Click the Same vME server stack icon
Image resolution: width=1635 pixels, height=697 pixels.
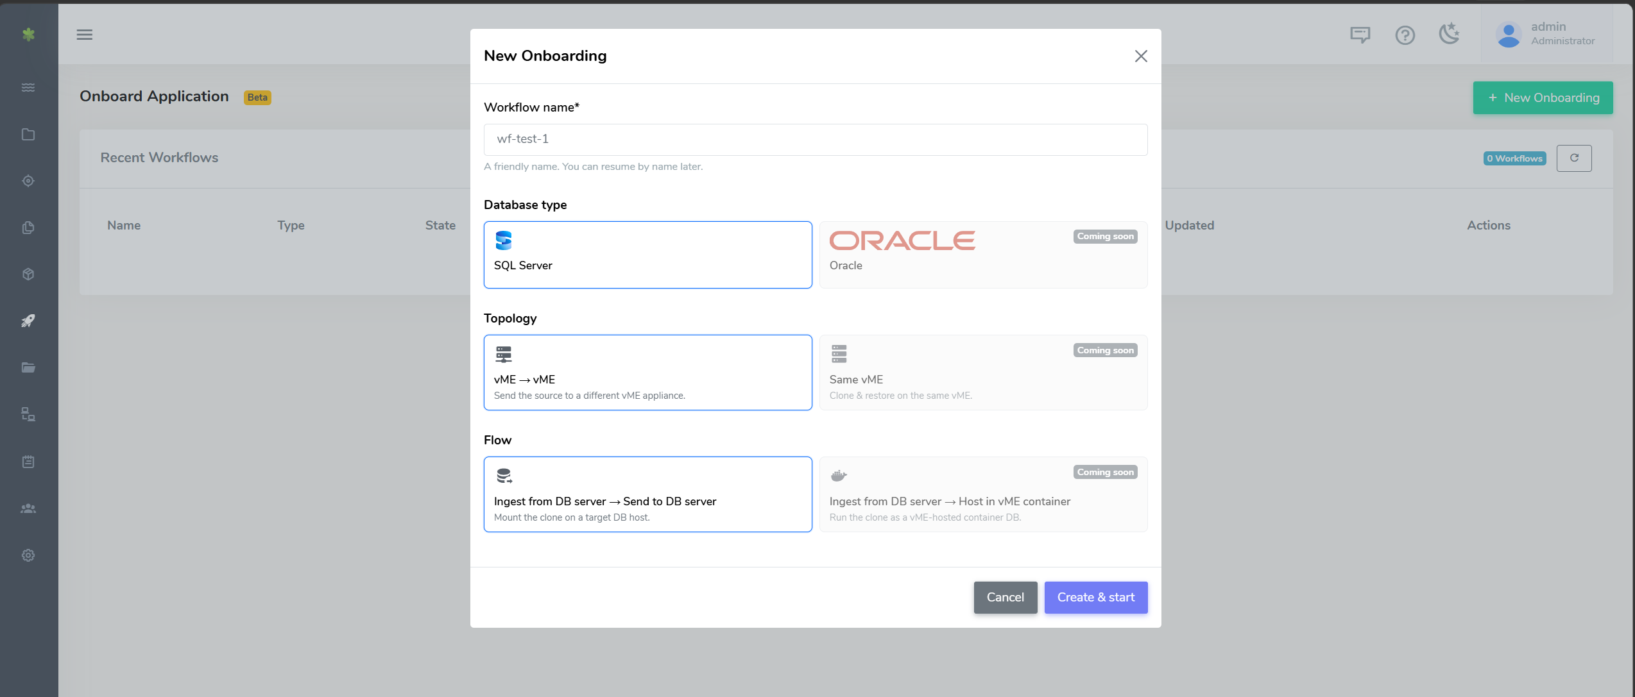(839, 354)
